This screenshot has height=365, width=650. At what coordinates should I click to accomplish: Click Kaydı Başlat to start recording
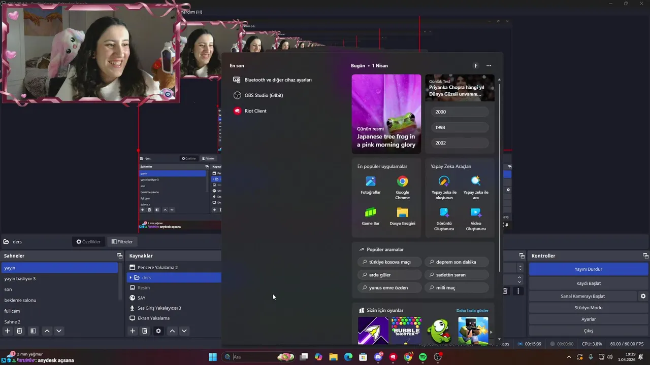click(x=589, y=283)
